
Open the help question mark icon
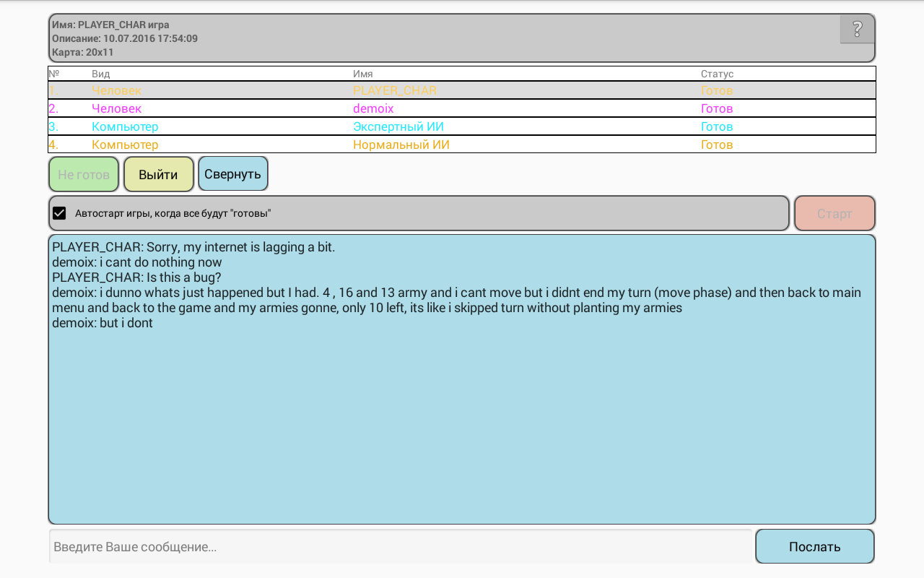[x=857, y=29]
